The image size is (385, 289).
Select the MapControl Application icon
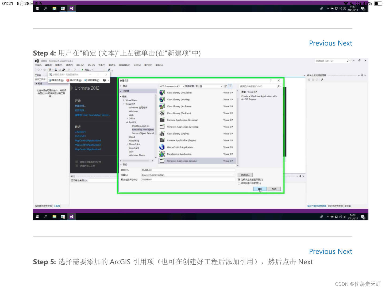pos(162,154)
